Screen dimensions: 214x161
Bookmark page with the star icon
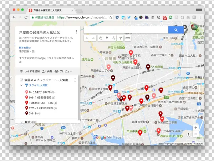coord(111,17)
